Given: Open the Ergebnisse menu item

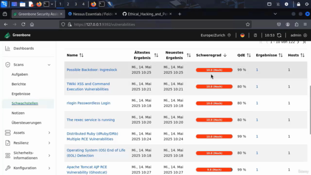Looking at the screenshot, I should (21, 94).
